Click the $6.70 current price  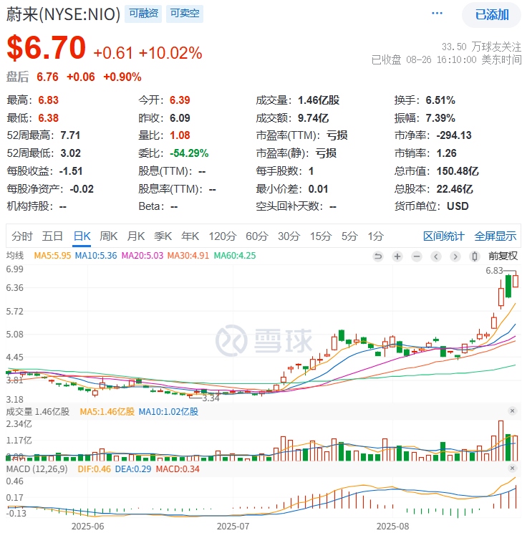pyautogui.click(x=47, y=47)
